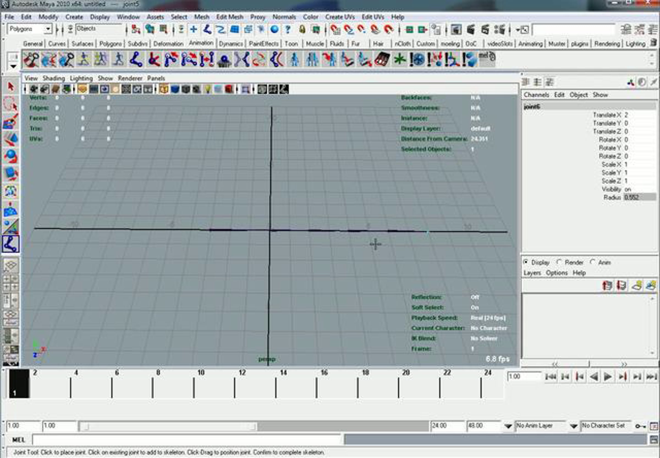Open the File menu

tap(9, 17)
